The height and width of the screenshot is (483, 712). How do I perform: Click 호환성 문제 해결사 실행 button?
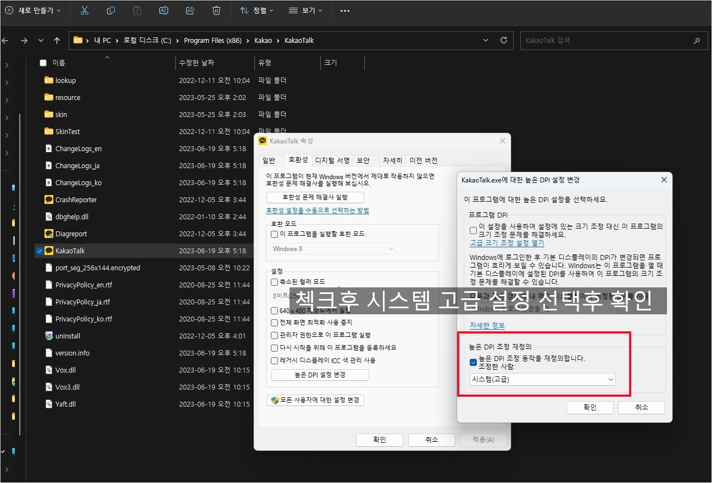click(x=315, y=197)
